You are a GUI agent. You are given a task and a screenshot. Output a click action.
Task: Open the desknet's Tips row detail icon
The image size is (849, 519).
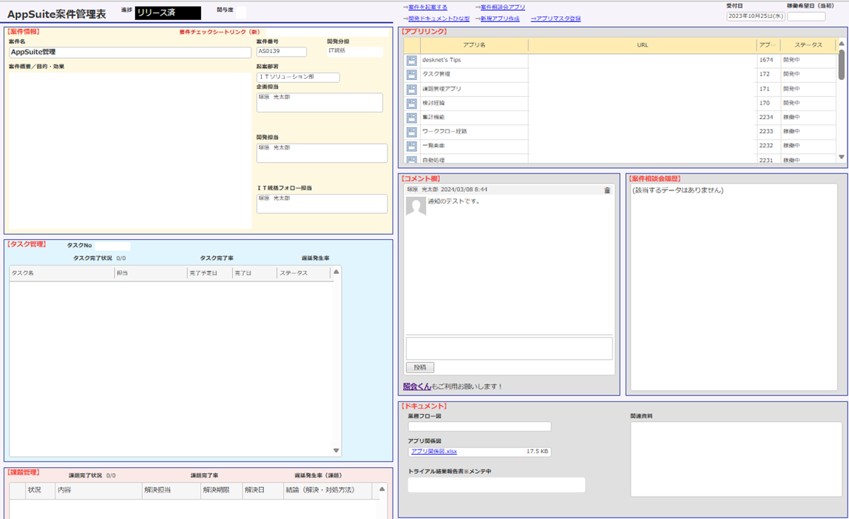412,60
